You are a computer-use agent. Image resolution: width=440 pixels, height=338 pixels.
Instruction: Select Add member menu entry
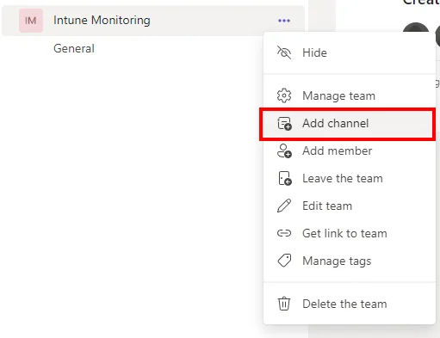[x=350, y=151]
